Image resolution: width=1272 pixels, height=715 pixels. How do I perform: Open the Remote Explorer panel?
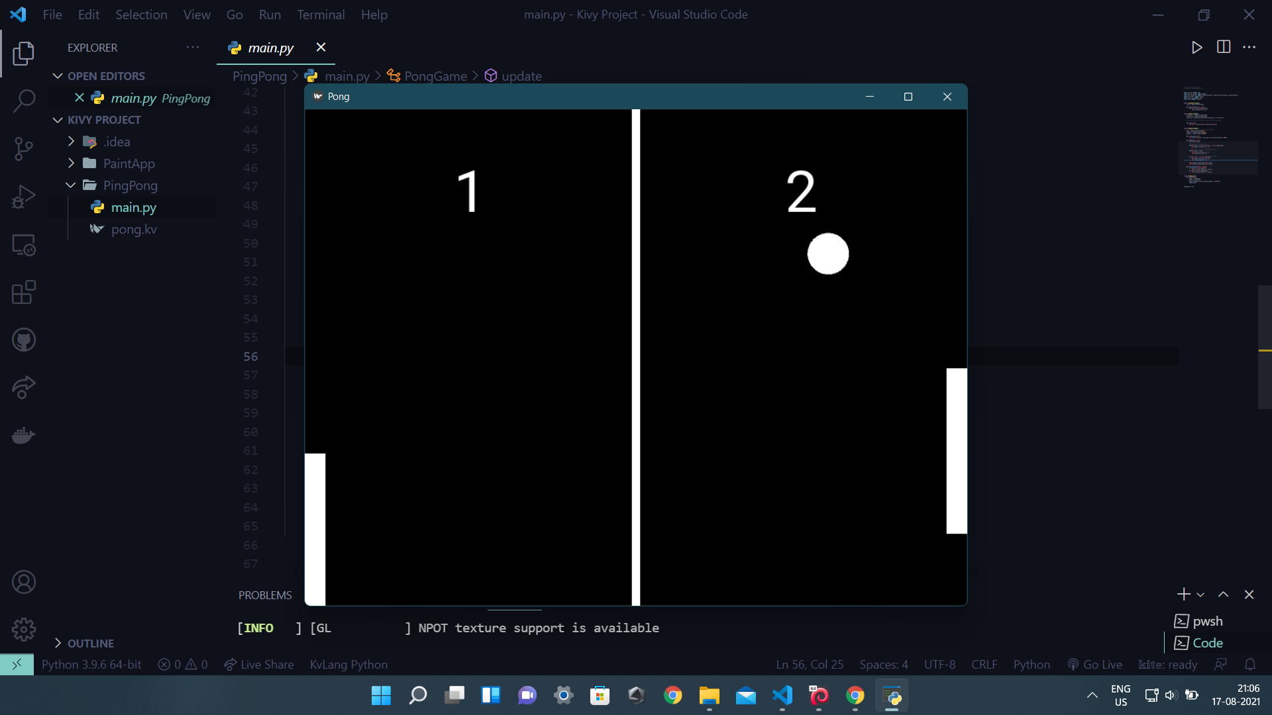(x=24, y=244)
